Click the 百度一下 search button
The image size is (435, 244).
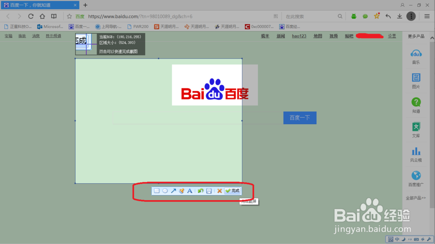coord(300,118)
